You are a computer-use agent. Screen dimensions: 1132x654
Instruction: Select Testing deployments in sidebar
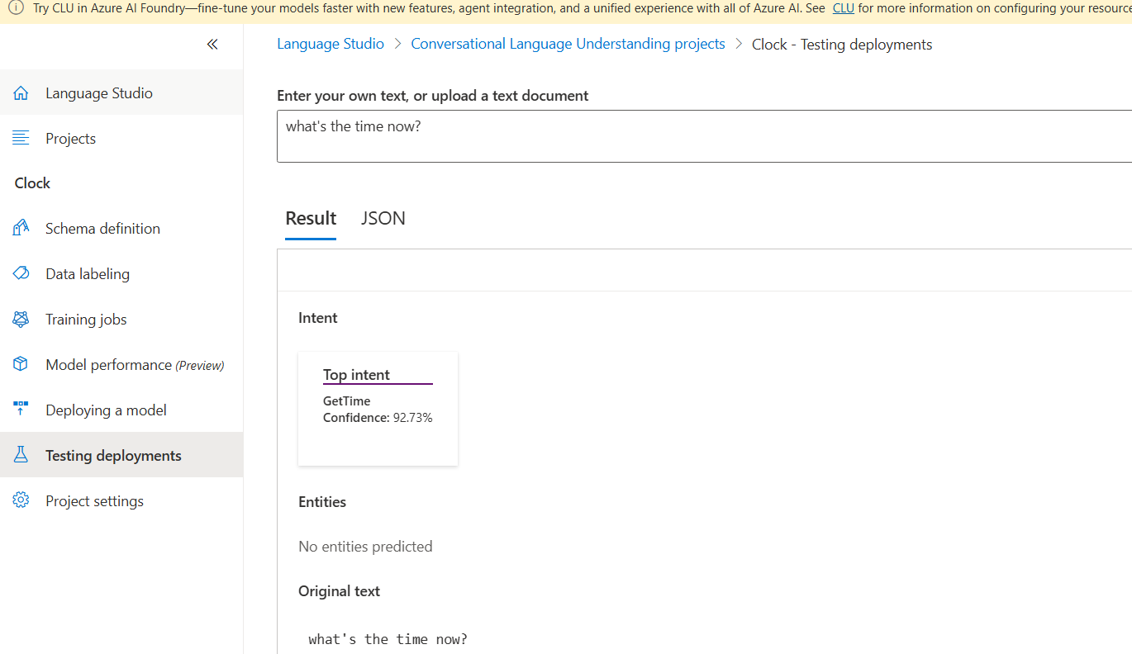point(121,455)
